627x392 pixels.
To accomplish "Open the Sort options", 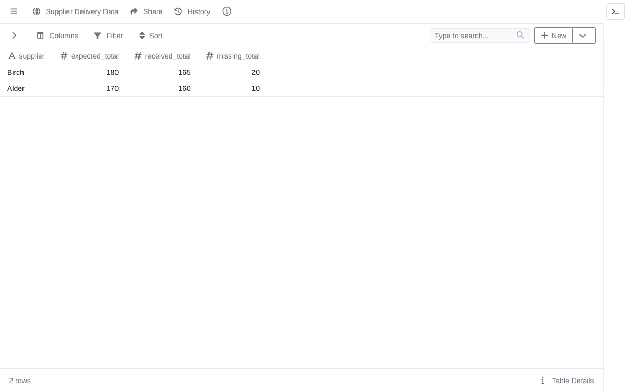I will tap(150, 36).
